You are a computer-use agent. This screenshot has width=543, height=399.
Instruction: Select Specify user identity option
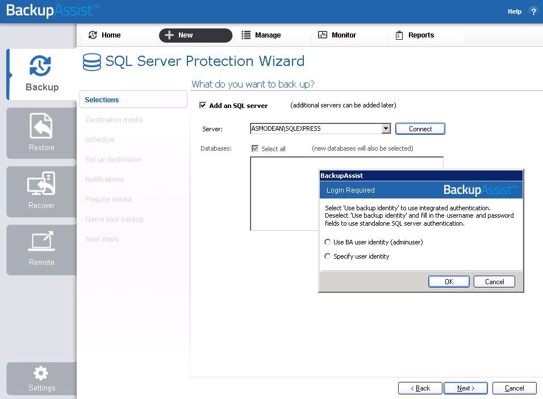pos(327,256)
